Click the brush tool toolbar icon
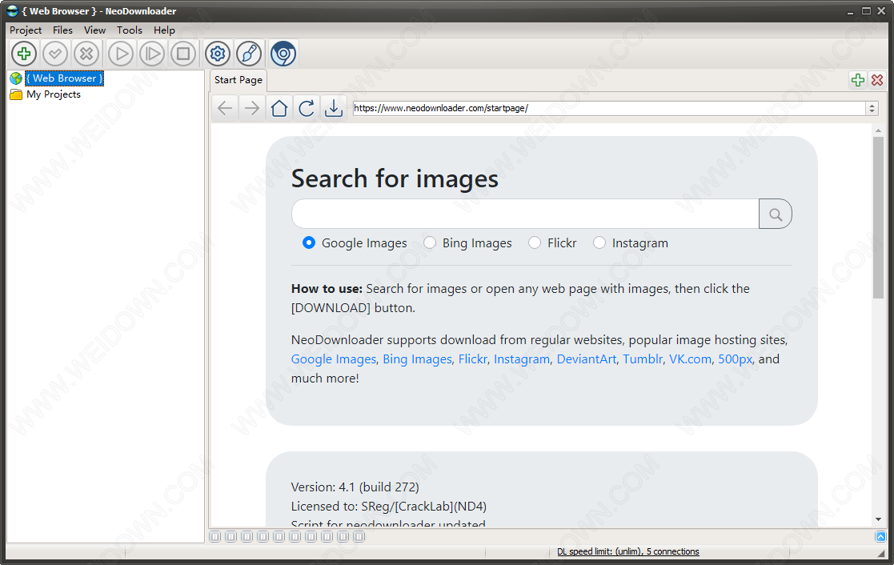This screenshot has height=565, width=894. (x=249, y=54)
